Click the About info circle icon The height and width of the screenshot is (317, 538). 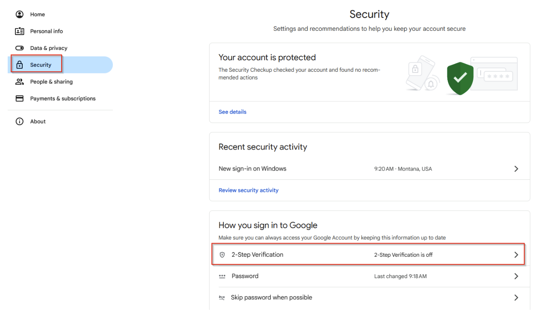point(20,122)
